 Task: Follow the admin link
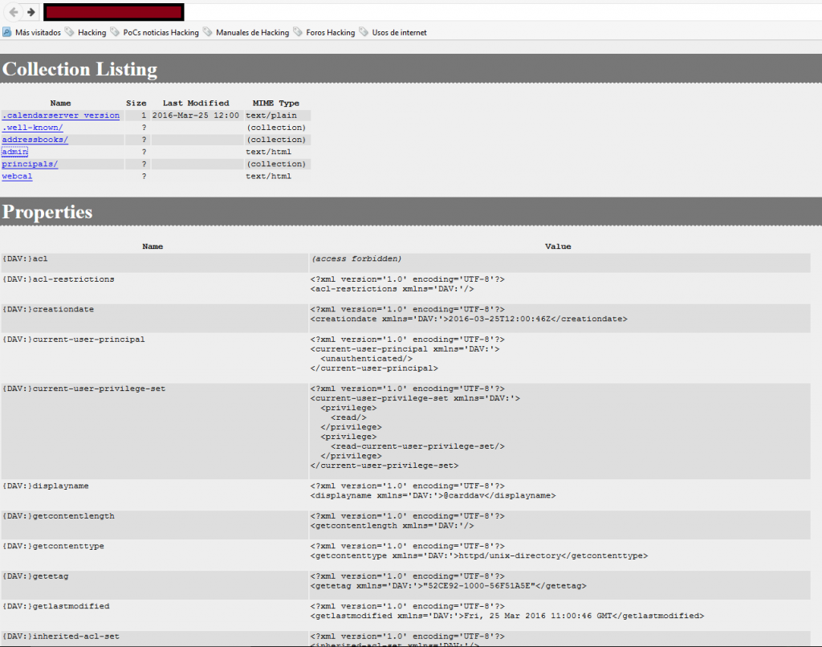point(14,152)
